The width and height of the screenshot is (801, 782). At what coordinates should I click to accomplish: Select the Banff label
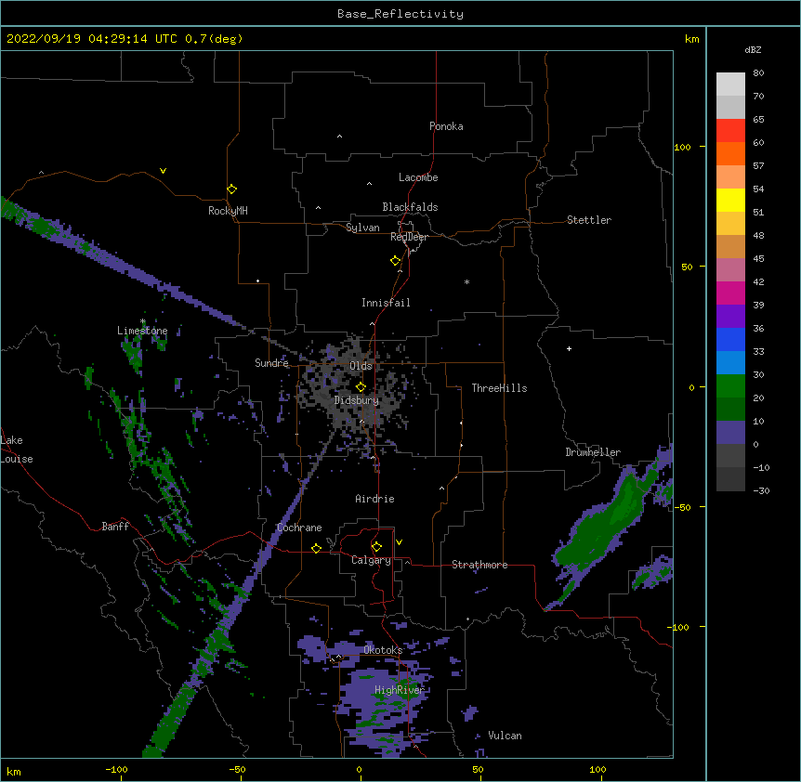tap(115, 527)
